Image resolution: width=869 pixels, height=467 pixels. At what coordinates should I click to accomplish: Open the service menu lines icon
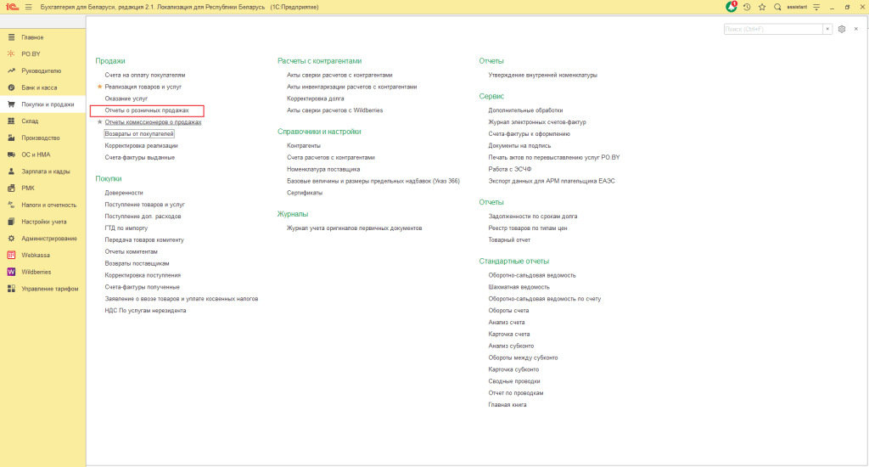pyautogui.click(x=816, y=7)
